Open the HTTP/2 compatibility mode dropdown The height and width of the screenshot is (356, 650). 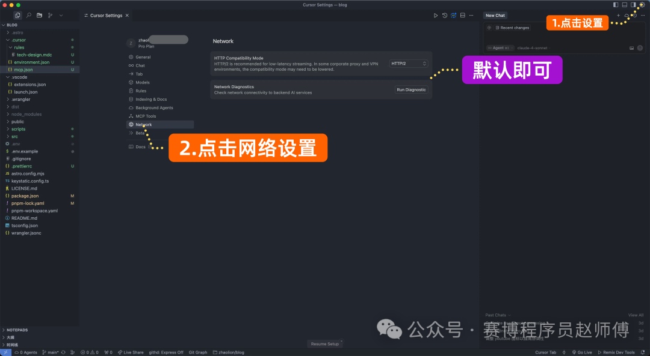409,64
